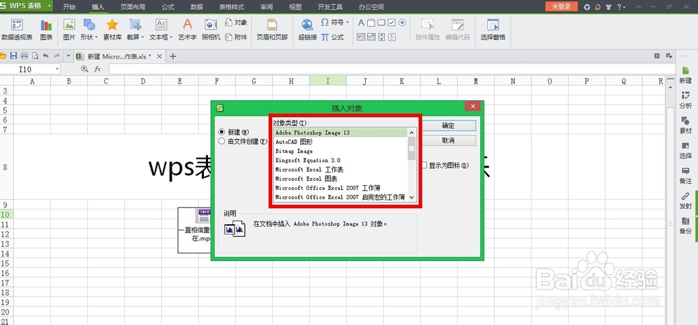Expand the 形状 shapes dropdown
This screenshot has width=698, height=325.
pyautogui.click(x=96, y=38)
